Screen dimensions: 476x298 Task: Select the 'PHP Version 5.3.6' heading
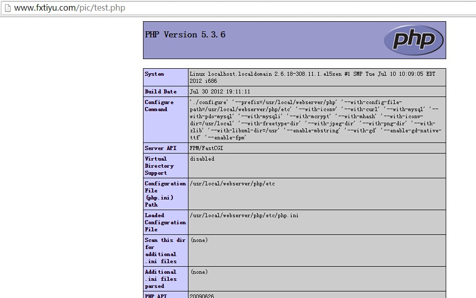pyautogui.click(x=185, y=34)
